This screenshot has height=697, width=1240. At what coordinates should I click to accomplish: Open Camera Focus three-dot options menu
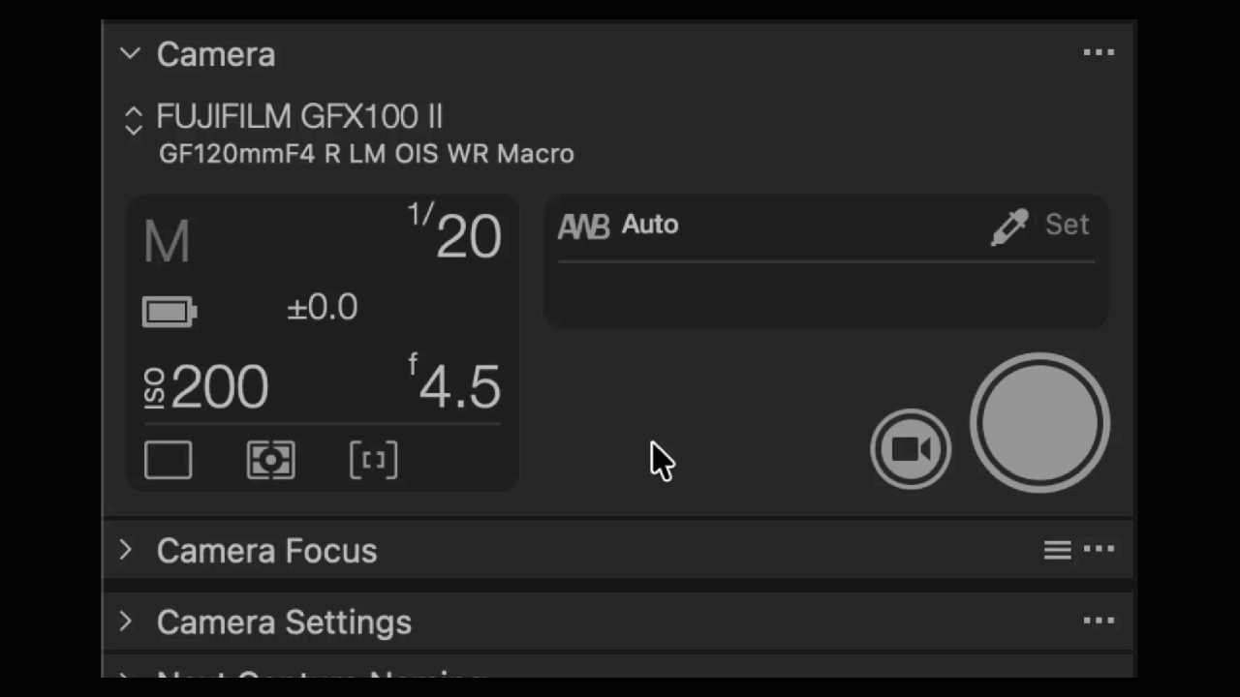(1099, 550)
